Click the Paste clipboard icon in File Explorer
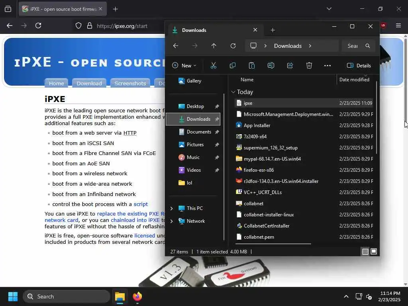 (252, 66)
